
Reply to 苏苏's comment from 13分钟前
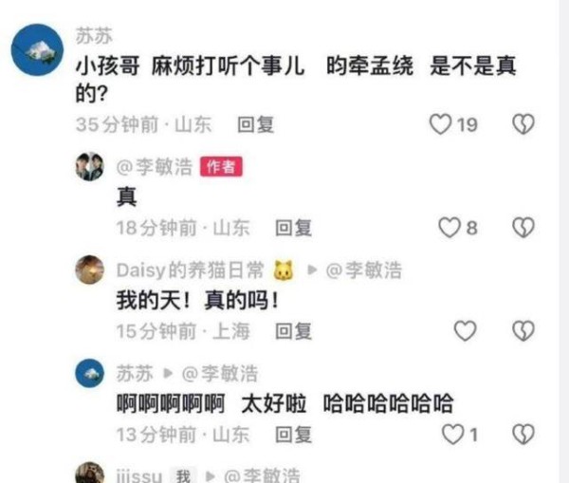[x=293, y=435]
